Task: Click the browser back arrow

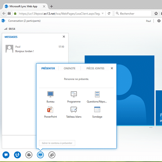Action: tap(4, 13)
